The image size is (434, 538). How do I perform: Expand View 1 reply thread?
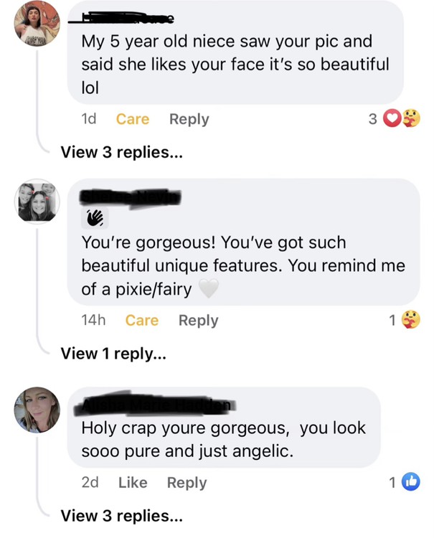tap(113, 353)
